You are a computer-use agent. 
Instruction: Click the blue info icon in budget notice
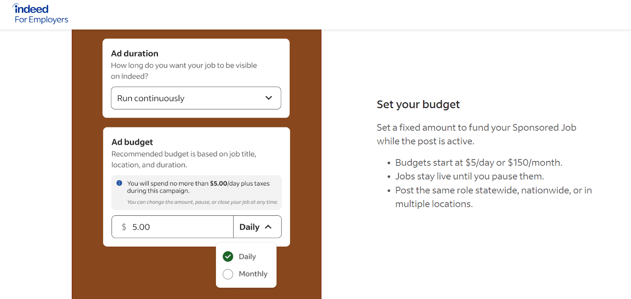[x=119, y=183]
